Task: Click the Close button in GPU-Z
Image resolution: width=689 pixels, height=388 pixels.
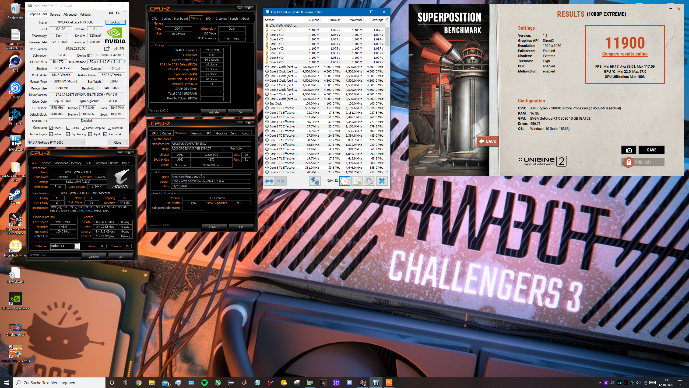Action: pyautogui.click(x=118, y=143)
